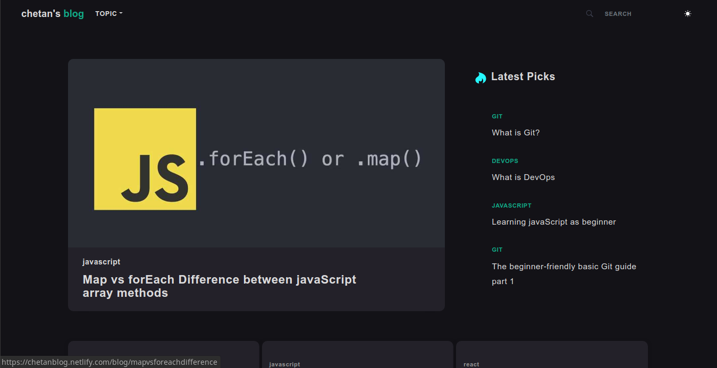717x368 pixels.
Task: Toggle dark mode via the sun icon
Action: coord(688,13)
